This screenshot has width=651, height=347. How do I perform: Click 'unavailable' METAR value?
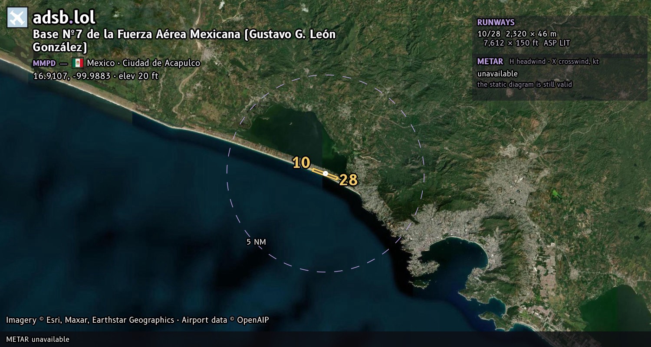tap(497, 74)
